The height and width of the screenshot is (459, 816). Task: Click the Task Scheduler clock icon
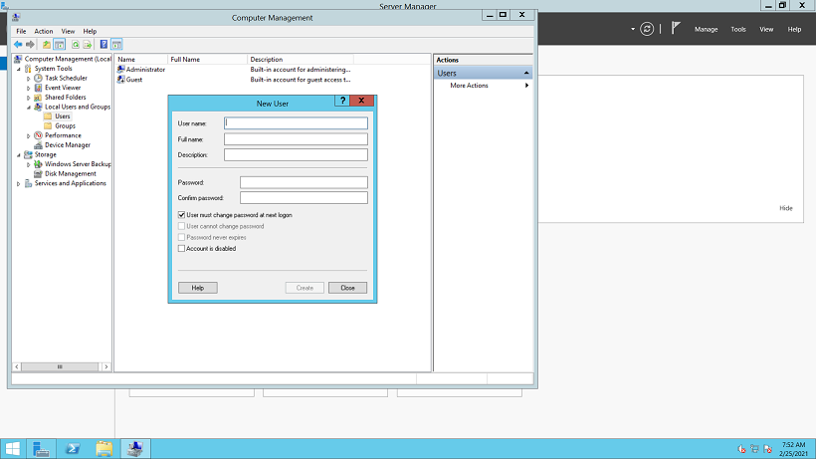pos(38,78)
